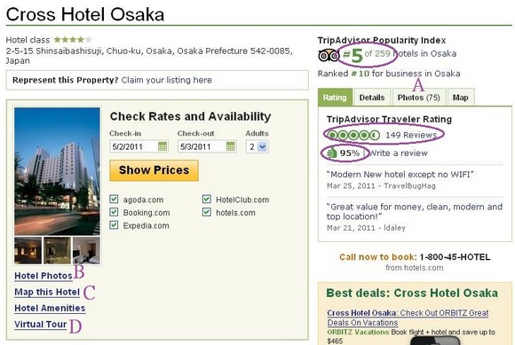
Task: Toggle the HotelClub.com checkbox
Action: (207, 199)
